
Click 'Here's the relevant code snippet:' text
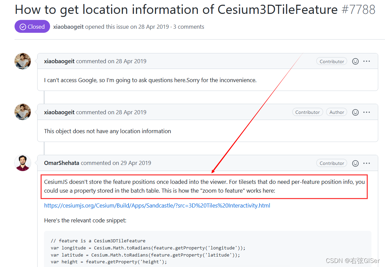(x=85, y=220)
